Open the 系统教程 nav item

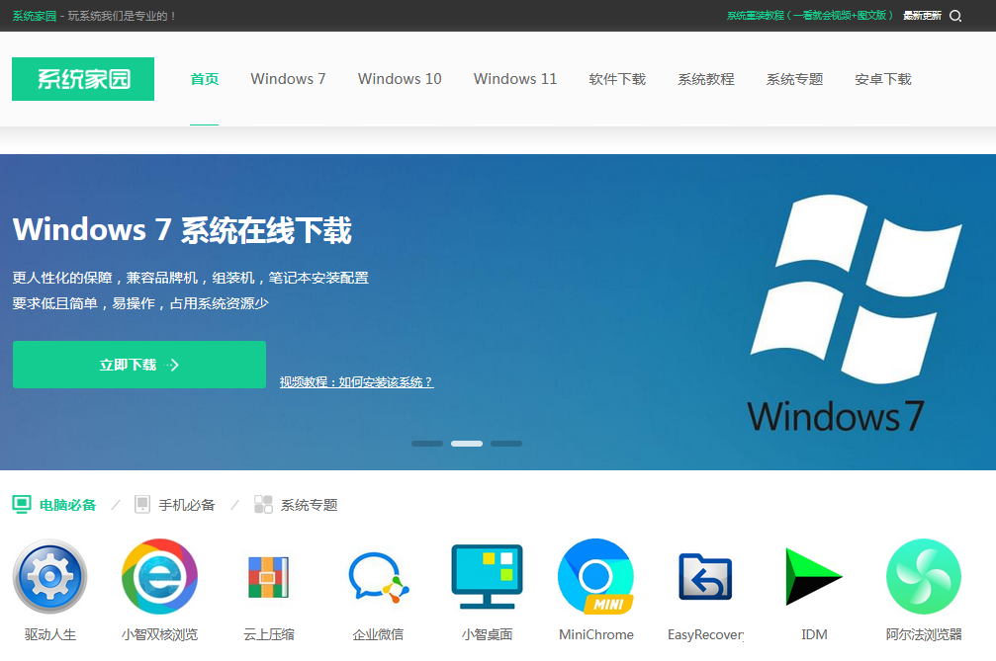pos(706,79)
